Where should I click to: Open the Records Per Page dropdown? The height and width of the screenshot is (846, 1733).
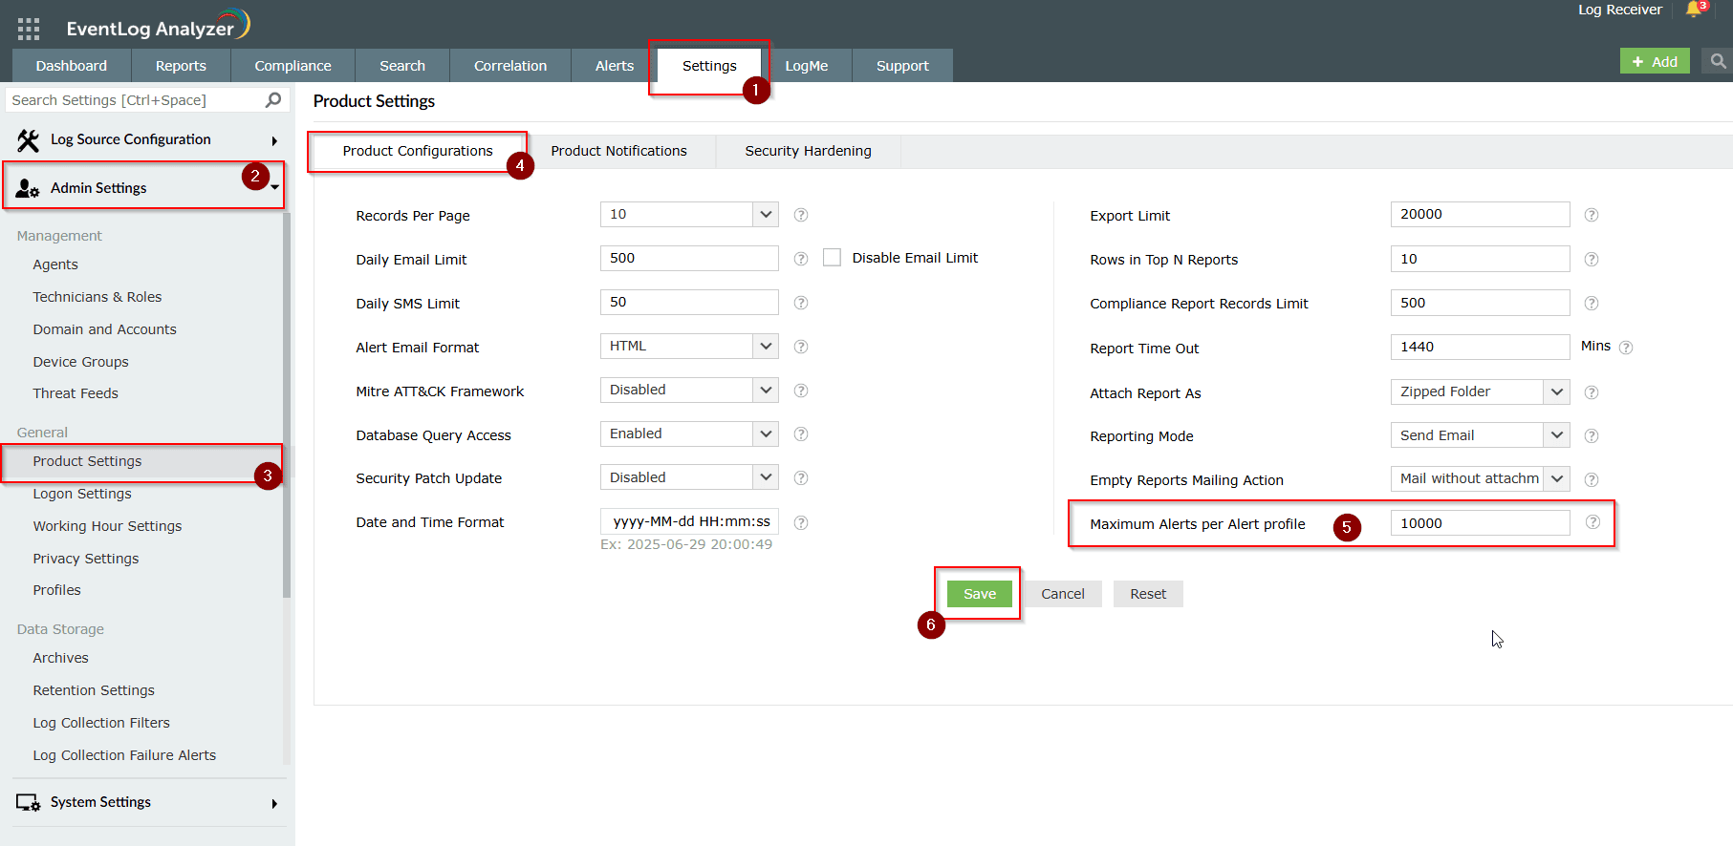point(688,214)
